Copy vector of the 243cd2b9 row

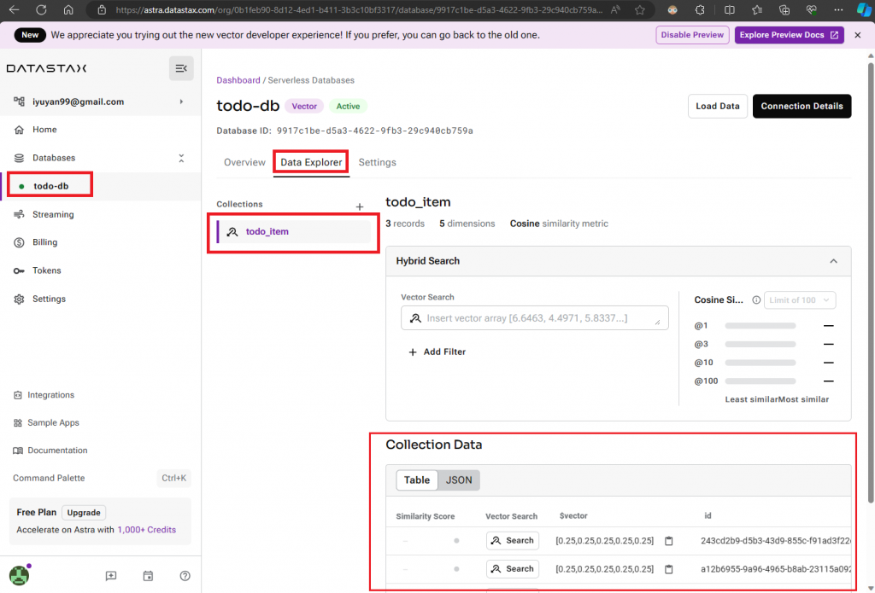point(668,541)
